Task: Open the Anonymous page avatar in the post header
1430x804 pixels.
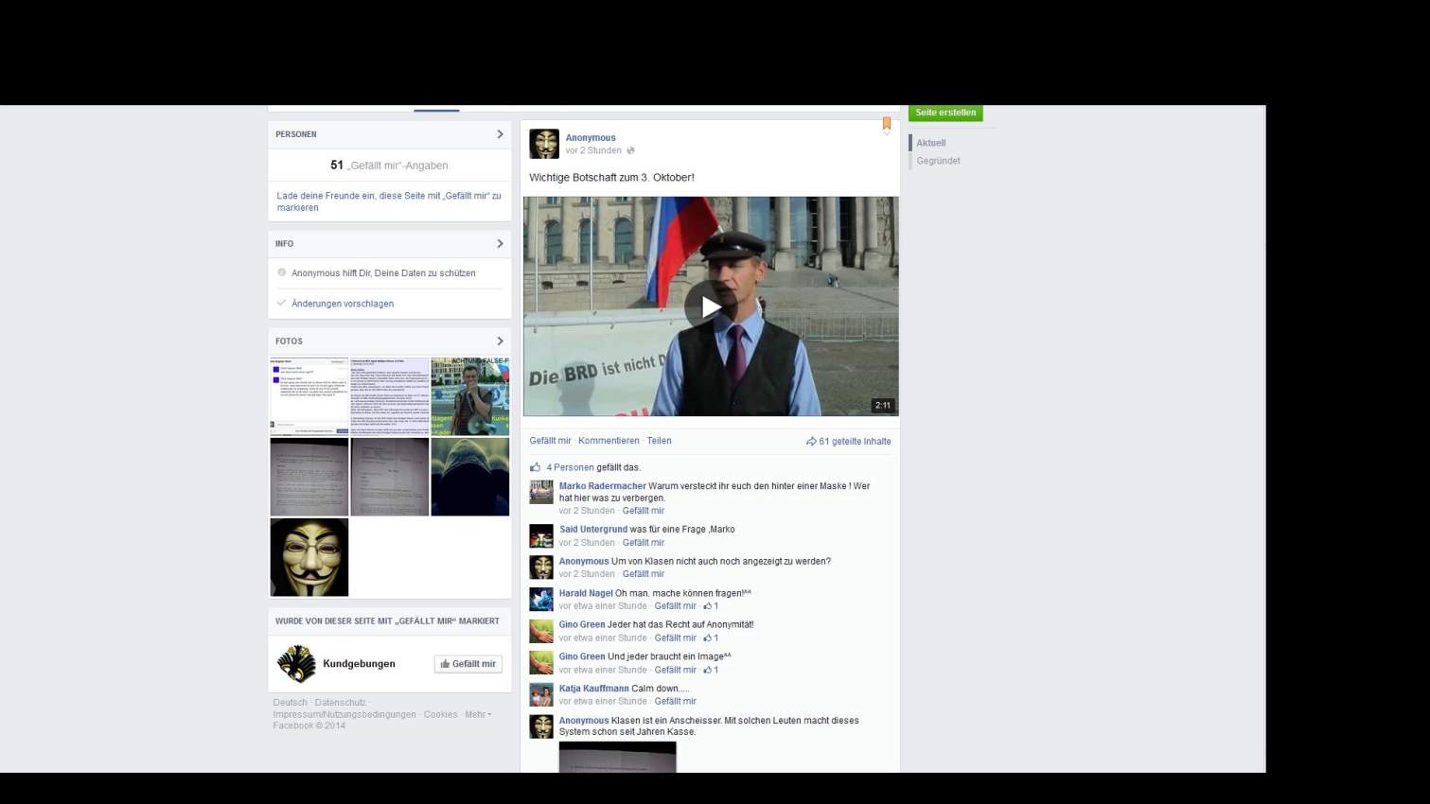Action: (544, 144)
